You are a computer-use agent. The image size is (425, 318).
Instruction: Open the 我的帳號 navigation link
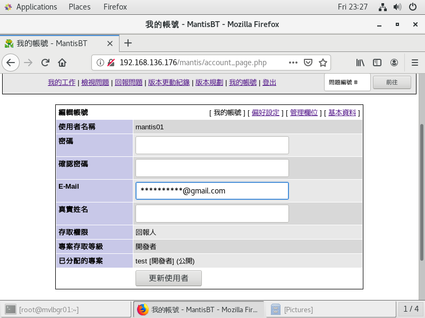point(243,83)
